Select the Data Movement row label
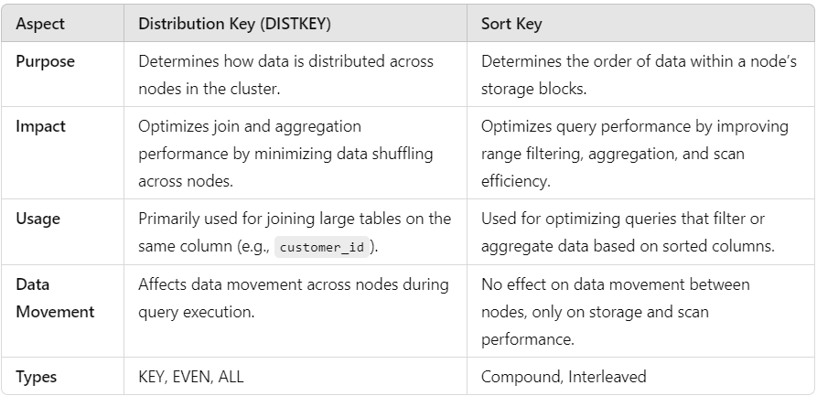Screen dimensions: 817x396 point(55,298)
